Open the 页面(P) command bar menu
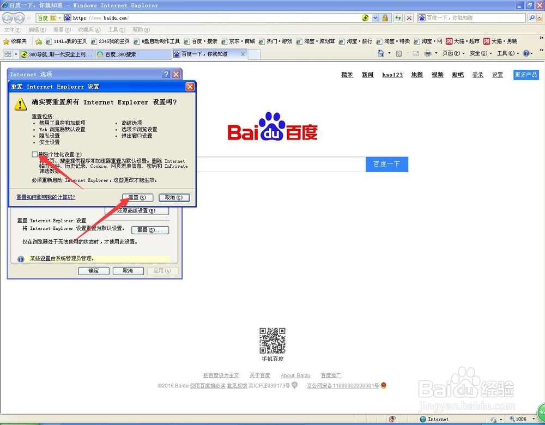Viewport: 545px width, 425px height. (x=453, y=53)
